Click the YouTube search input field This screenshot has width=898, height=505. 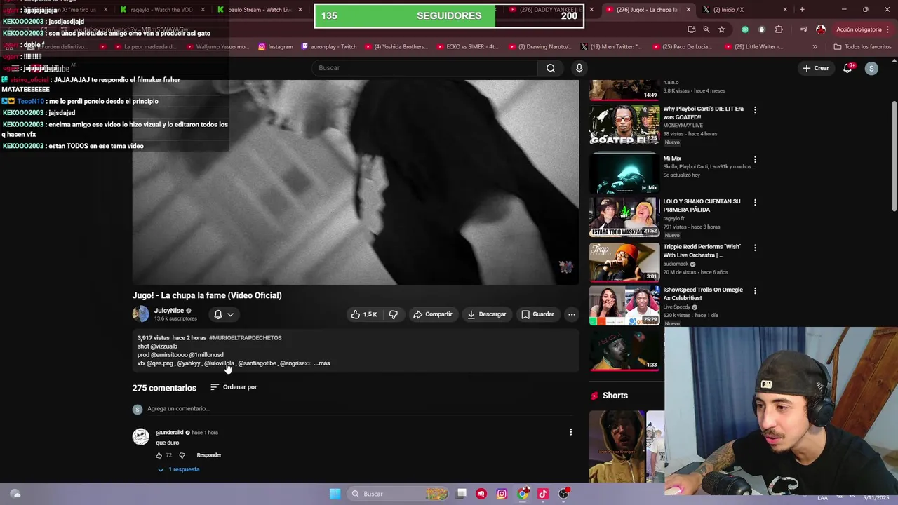(x=424, y=68)
